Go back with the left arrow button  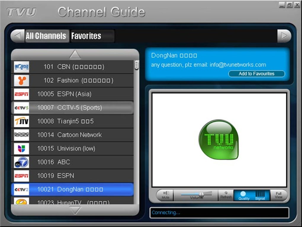point(17,36)
